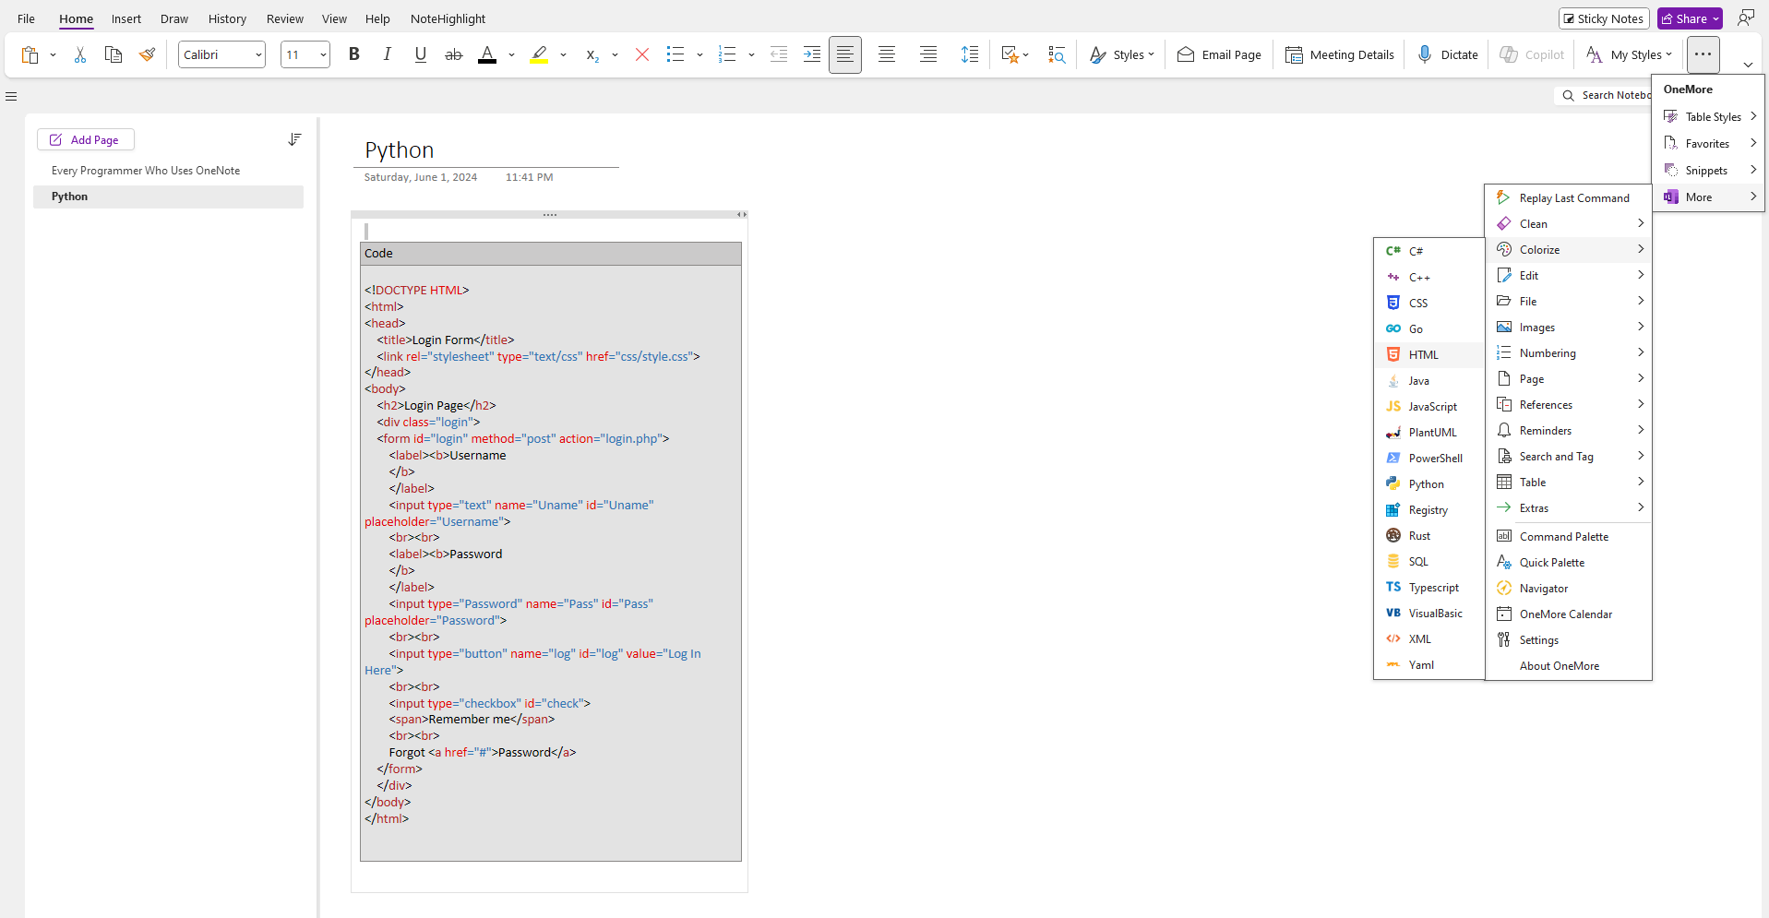This screenshot has height=918, width=1769.
Task: Click the Strikethrough icon in ribbon
Action: (453, 55)
